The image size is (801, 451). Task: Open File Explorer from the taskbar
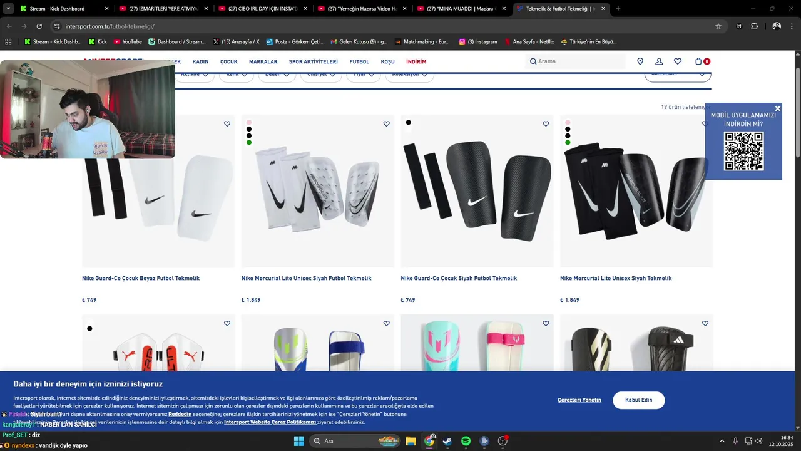point(411,441)
